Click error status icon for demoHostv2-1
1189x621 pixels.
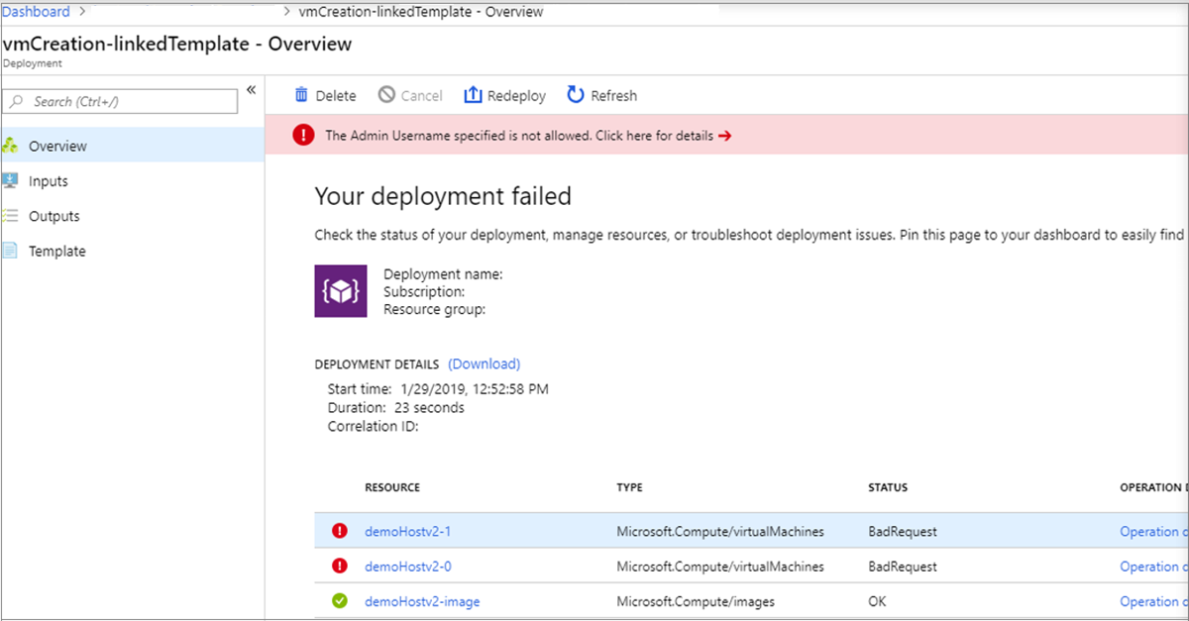pos(340,531)
